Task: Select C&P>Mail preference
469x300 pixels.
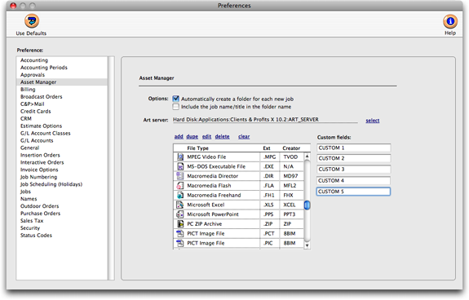Action: point(62,104)
